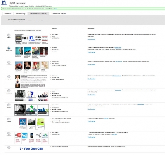
Task: Click the small button beside the Flyout title
Action: [x=21, y=3]
